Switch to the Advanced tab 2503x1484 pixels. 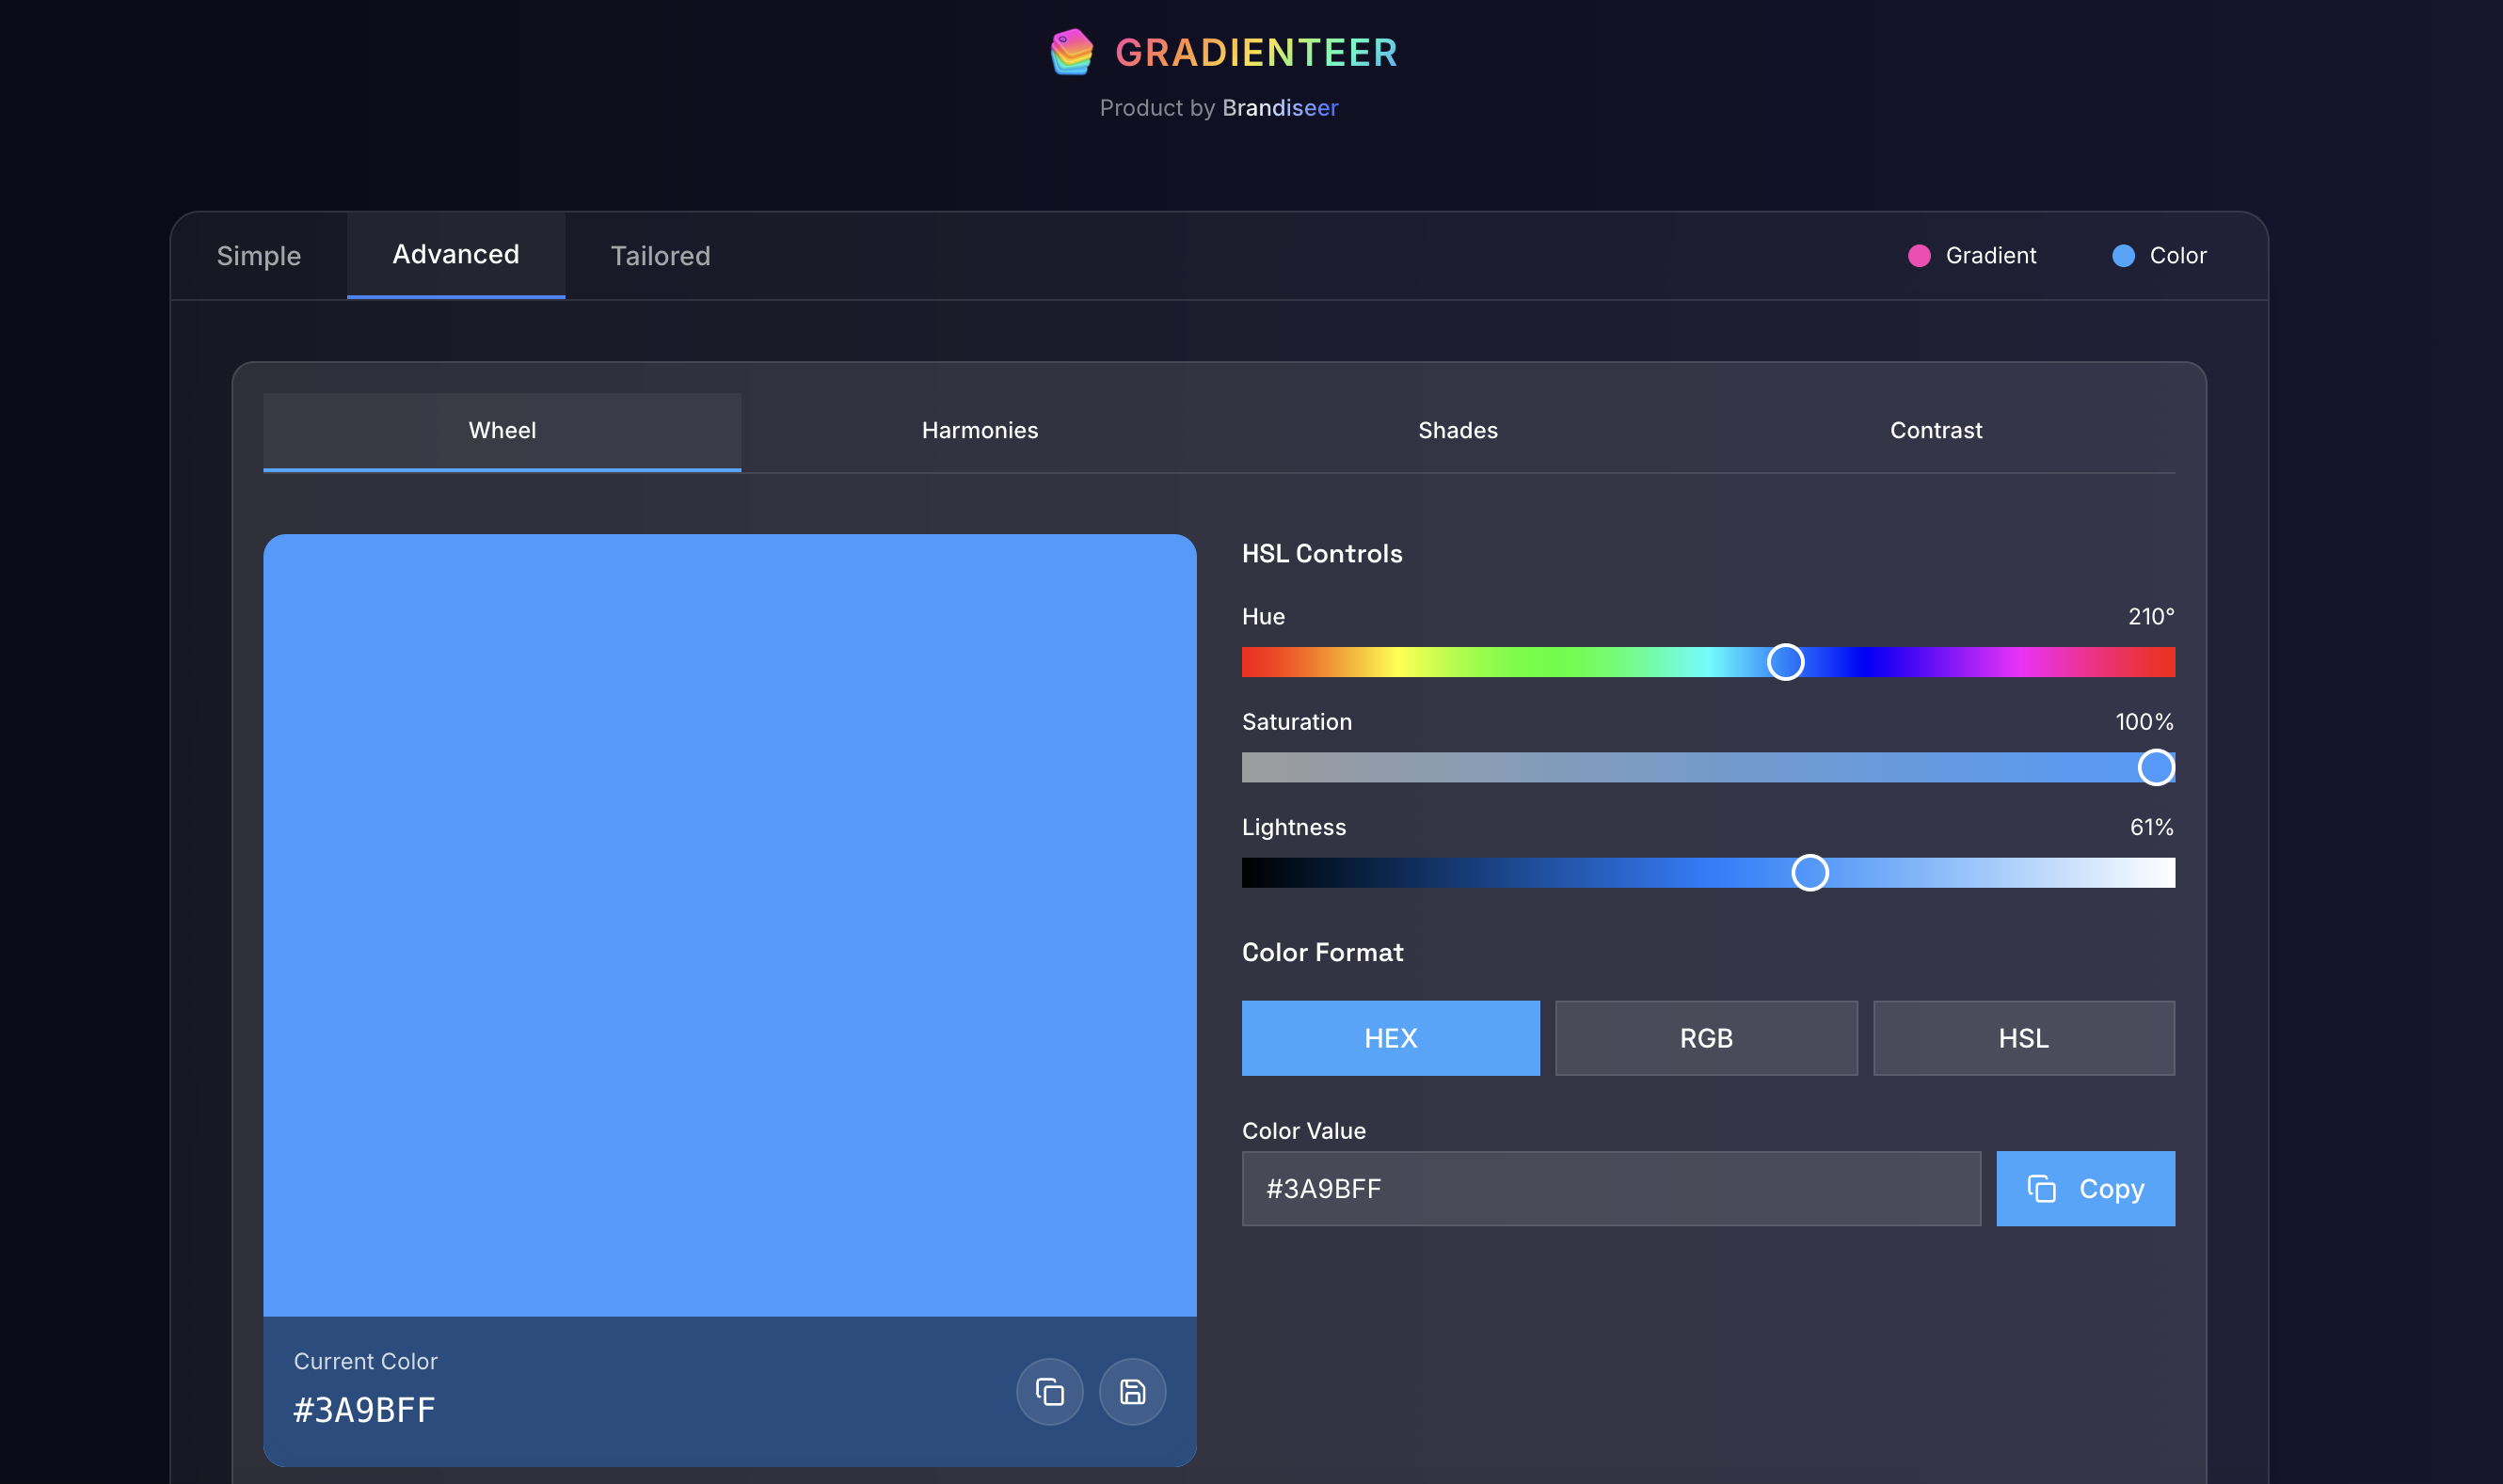coord(456,255)
